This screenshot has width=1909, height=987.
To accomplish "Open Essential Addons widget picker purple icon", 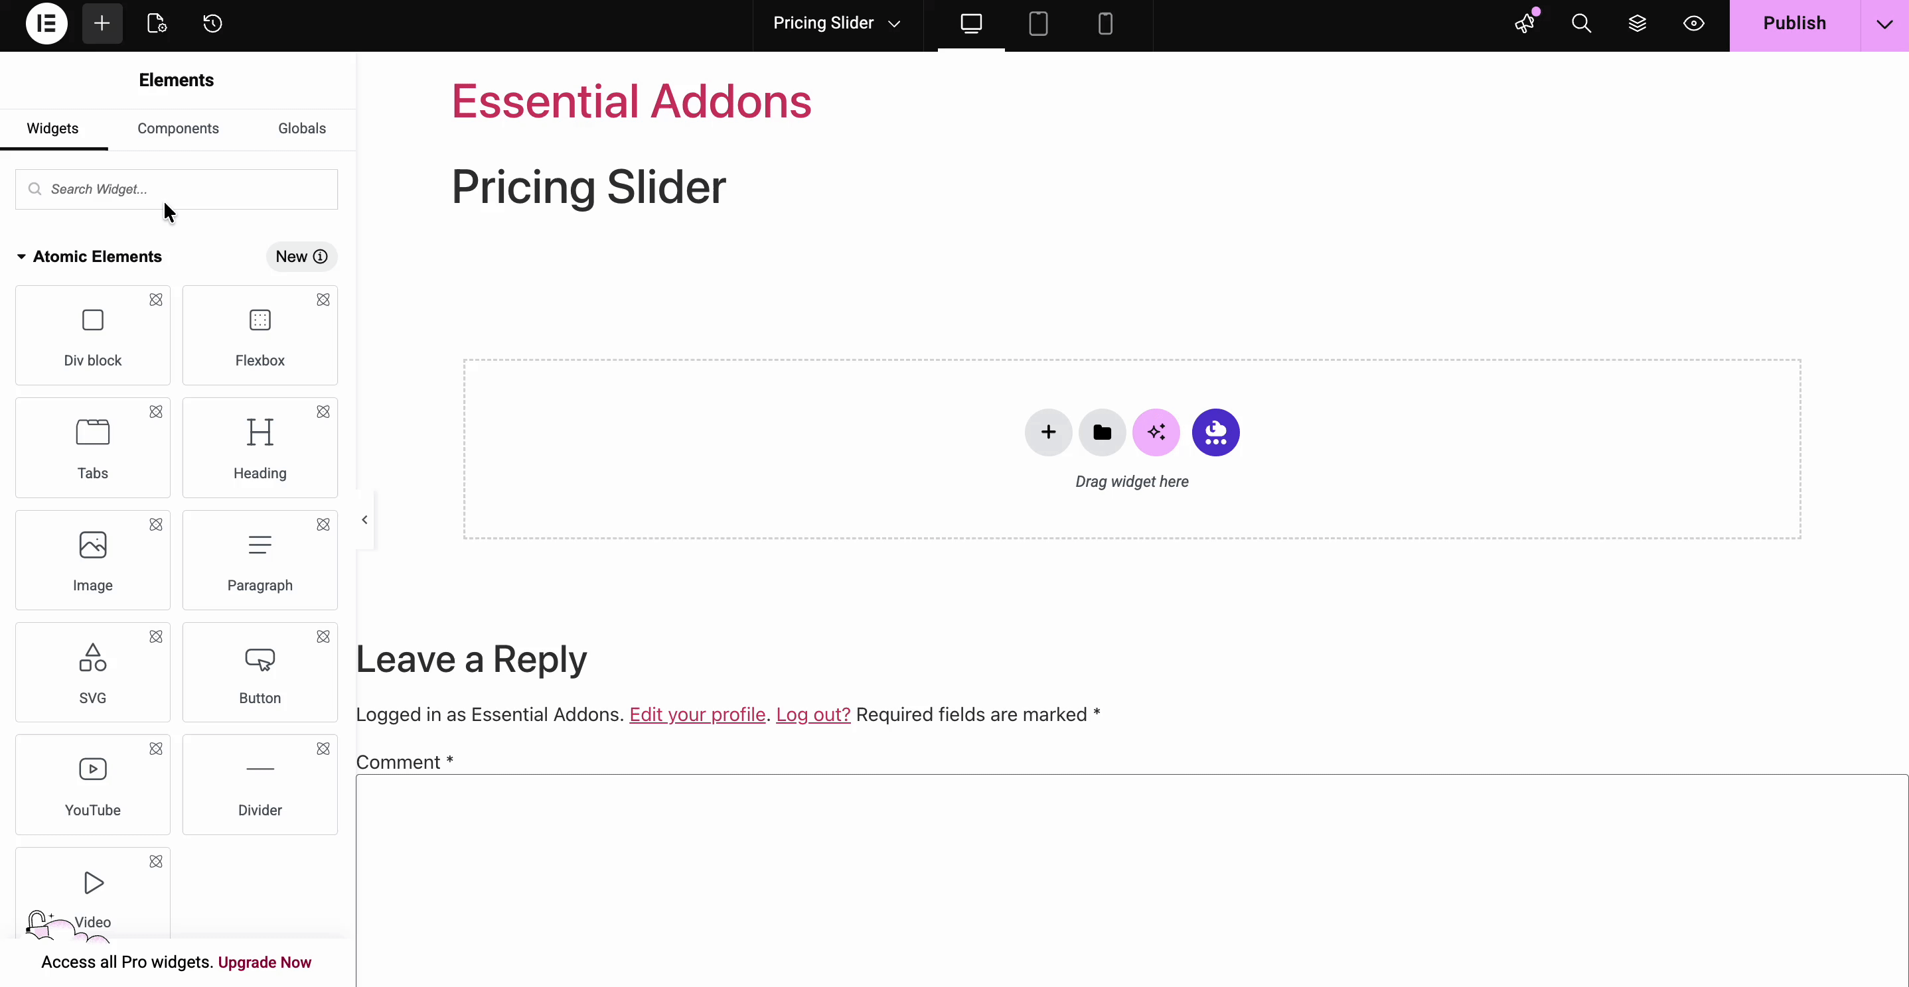I will click(x=1216, y=432).
